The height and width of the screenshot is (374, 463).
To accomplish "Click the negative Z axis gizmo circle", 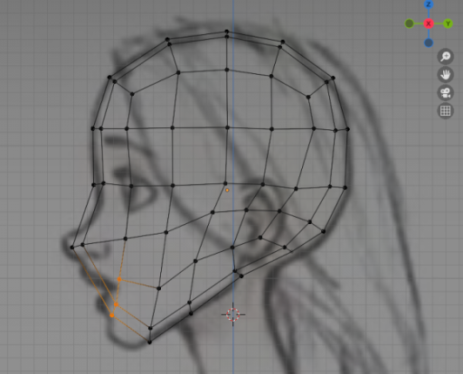I will click(x=429, y=42).
